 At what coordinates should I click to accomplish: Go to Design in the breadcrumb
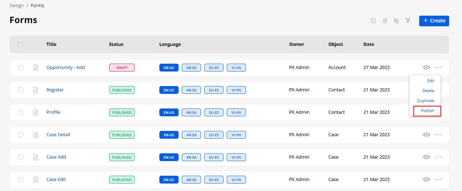(16, 5)
